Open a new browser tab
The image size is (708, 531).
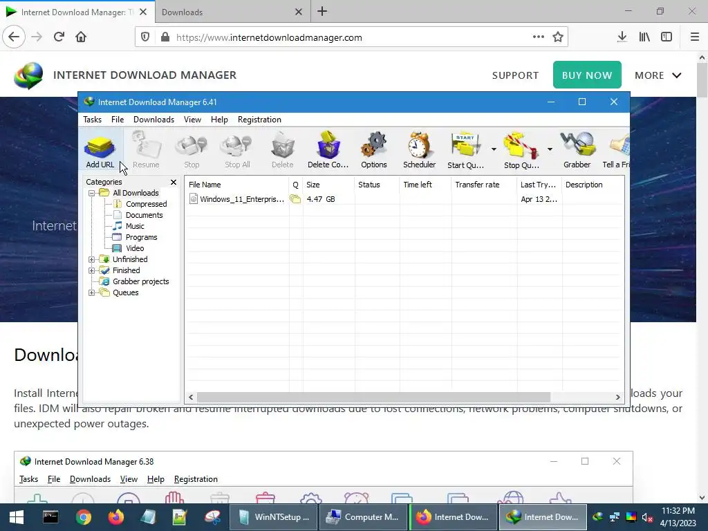click(322, 12)
